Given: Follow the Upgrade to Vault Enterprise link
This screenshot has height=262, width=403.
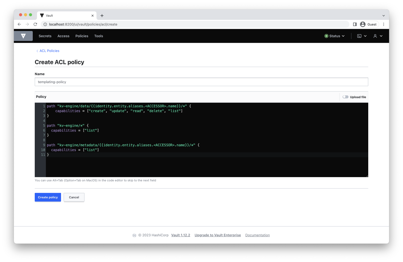Looking at the screenshot, I should click(x=217, y=235).
